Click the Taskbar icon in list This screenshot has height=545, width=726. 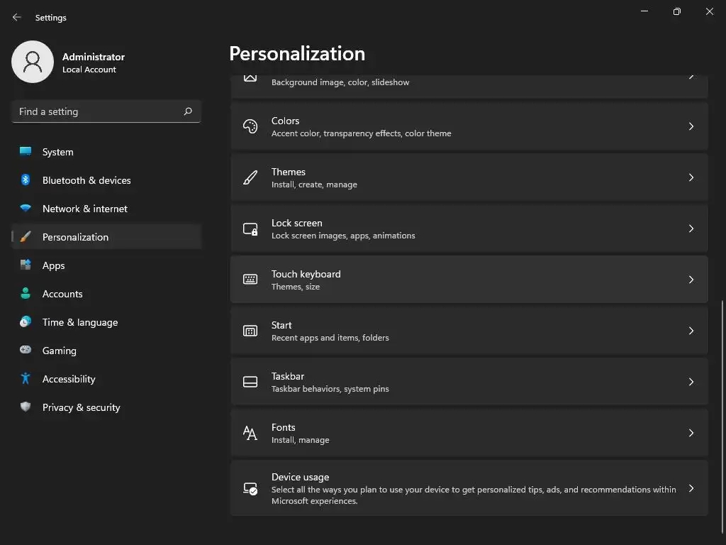[x=250, y=382]
